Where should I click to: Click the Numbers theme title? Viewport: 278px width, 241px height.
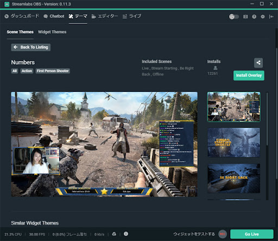[x=23, y=63]
